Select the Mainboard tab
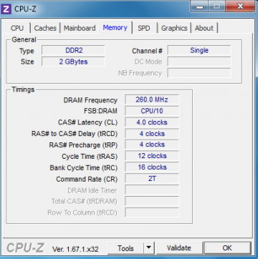The width and height of the screenshot is (258, 259). point(80,28)
